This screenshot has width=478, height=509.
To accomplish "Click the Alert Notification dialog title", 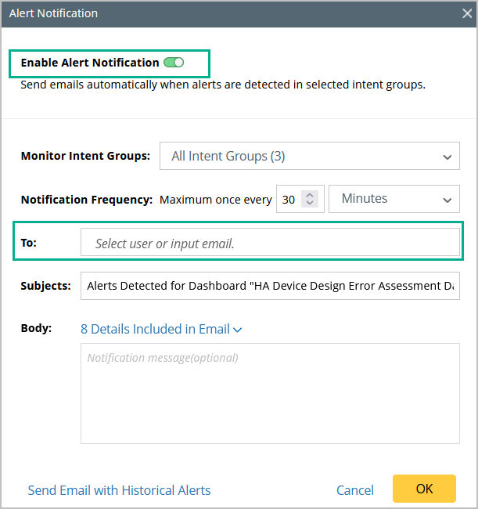I will click(x=54, y=13).
